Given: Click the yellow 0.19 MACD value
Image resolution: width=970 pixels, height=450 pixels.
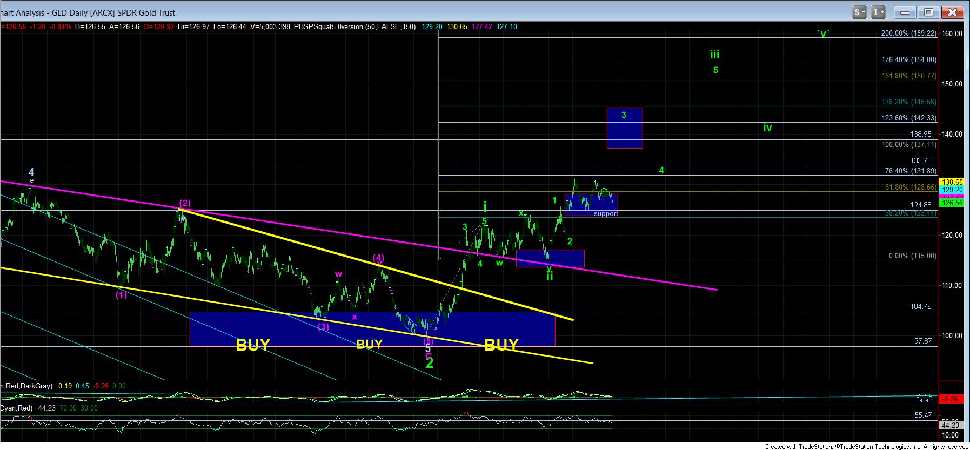Looking at the screenshot, I should click(x=65, y=386).
